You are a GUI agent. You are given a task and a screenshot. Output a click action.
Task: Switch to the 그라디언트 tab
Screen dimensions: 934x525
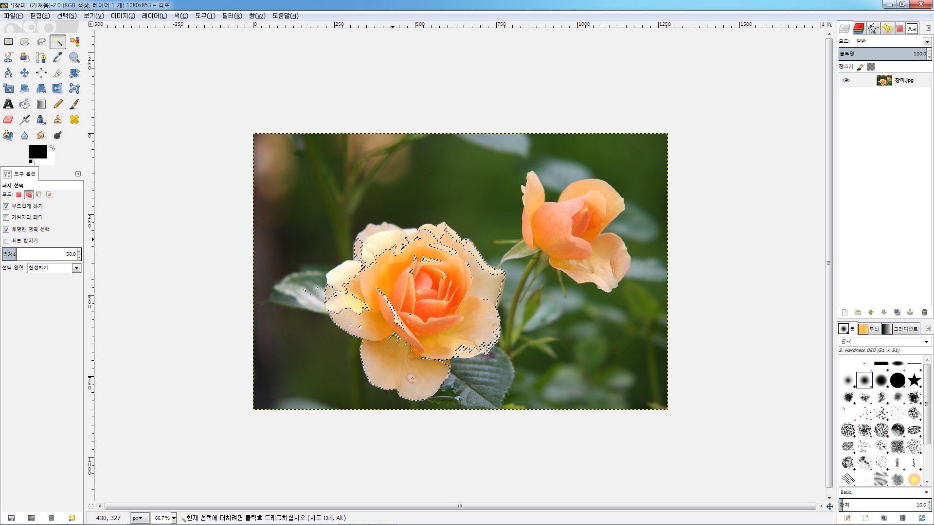tap(900, 329)
